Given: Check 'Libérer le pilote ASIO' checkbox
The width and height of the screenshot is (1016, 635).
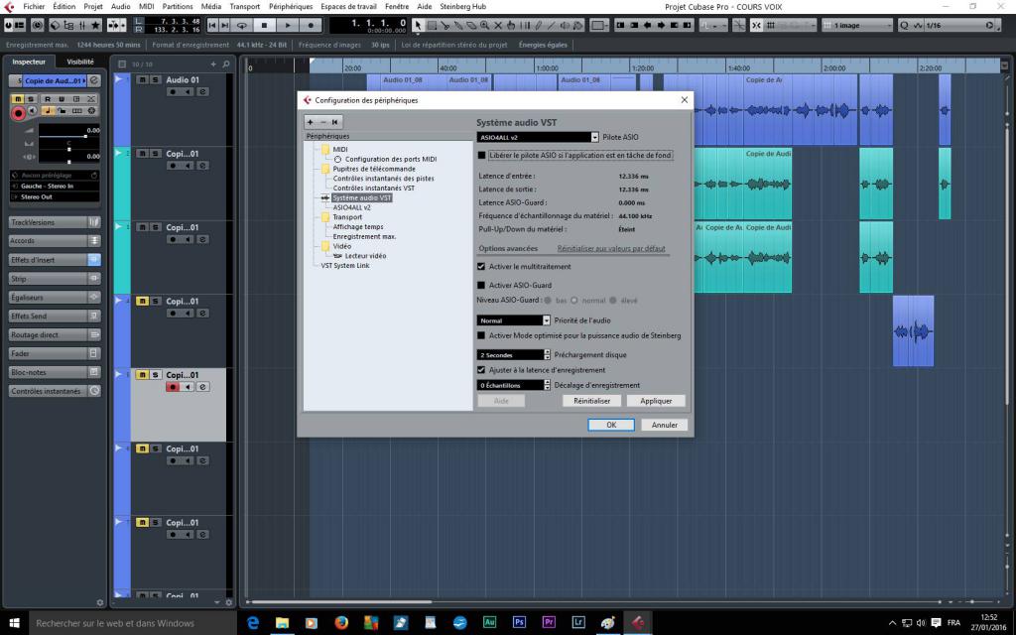Looking at the screenshot, I should (x=481, y=156).
